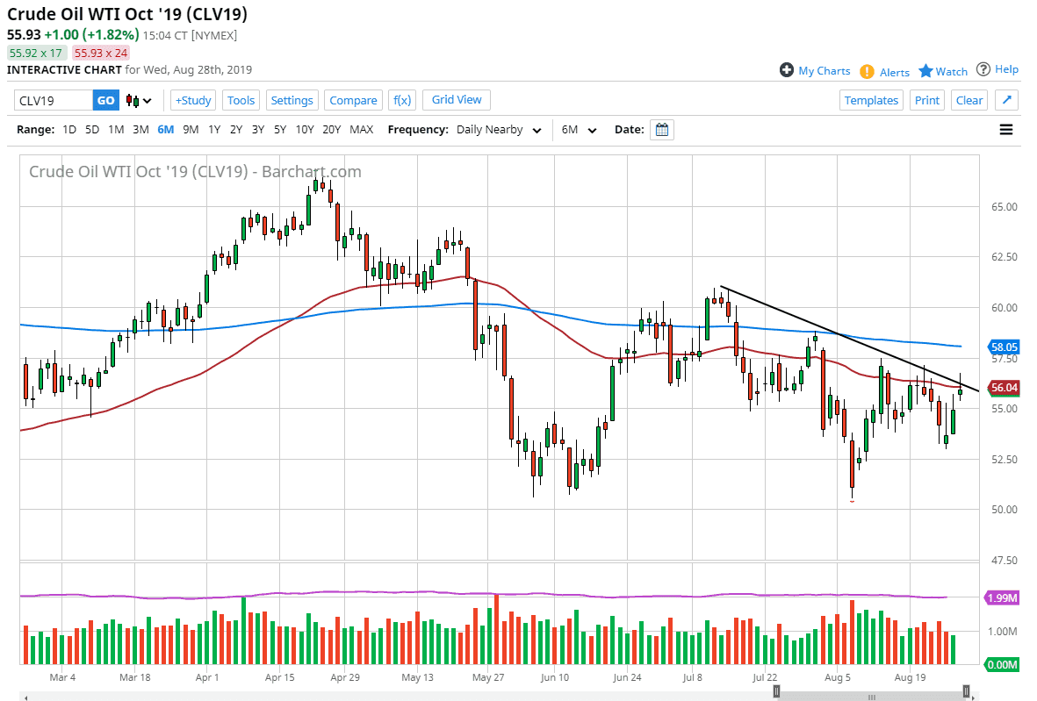Click the Tools button

click(241, 100)
